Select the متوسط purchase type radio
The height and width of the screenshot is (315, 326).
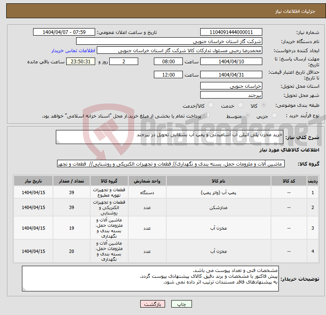[247, 115]
